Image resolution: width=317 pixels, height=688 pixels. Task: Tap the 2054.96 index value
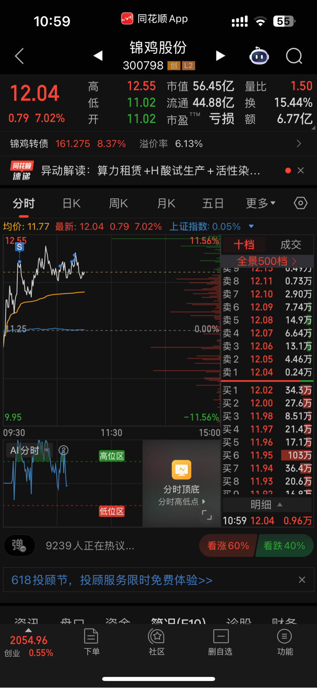[x=28, y=640]
